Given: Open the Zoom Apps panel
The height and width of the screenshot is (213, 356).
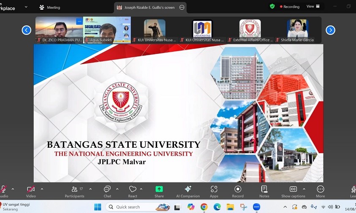Looking at the screenshot, I should 214,192.
